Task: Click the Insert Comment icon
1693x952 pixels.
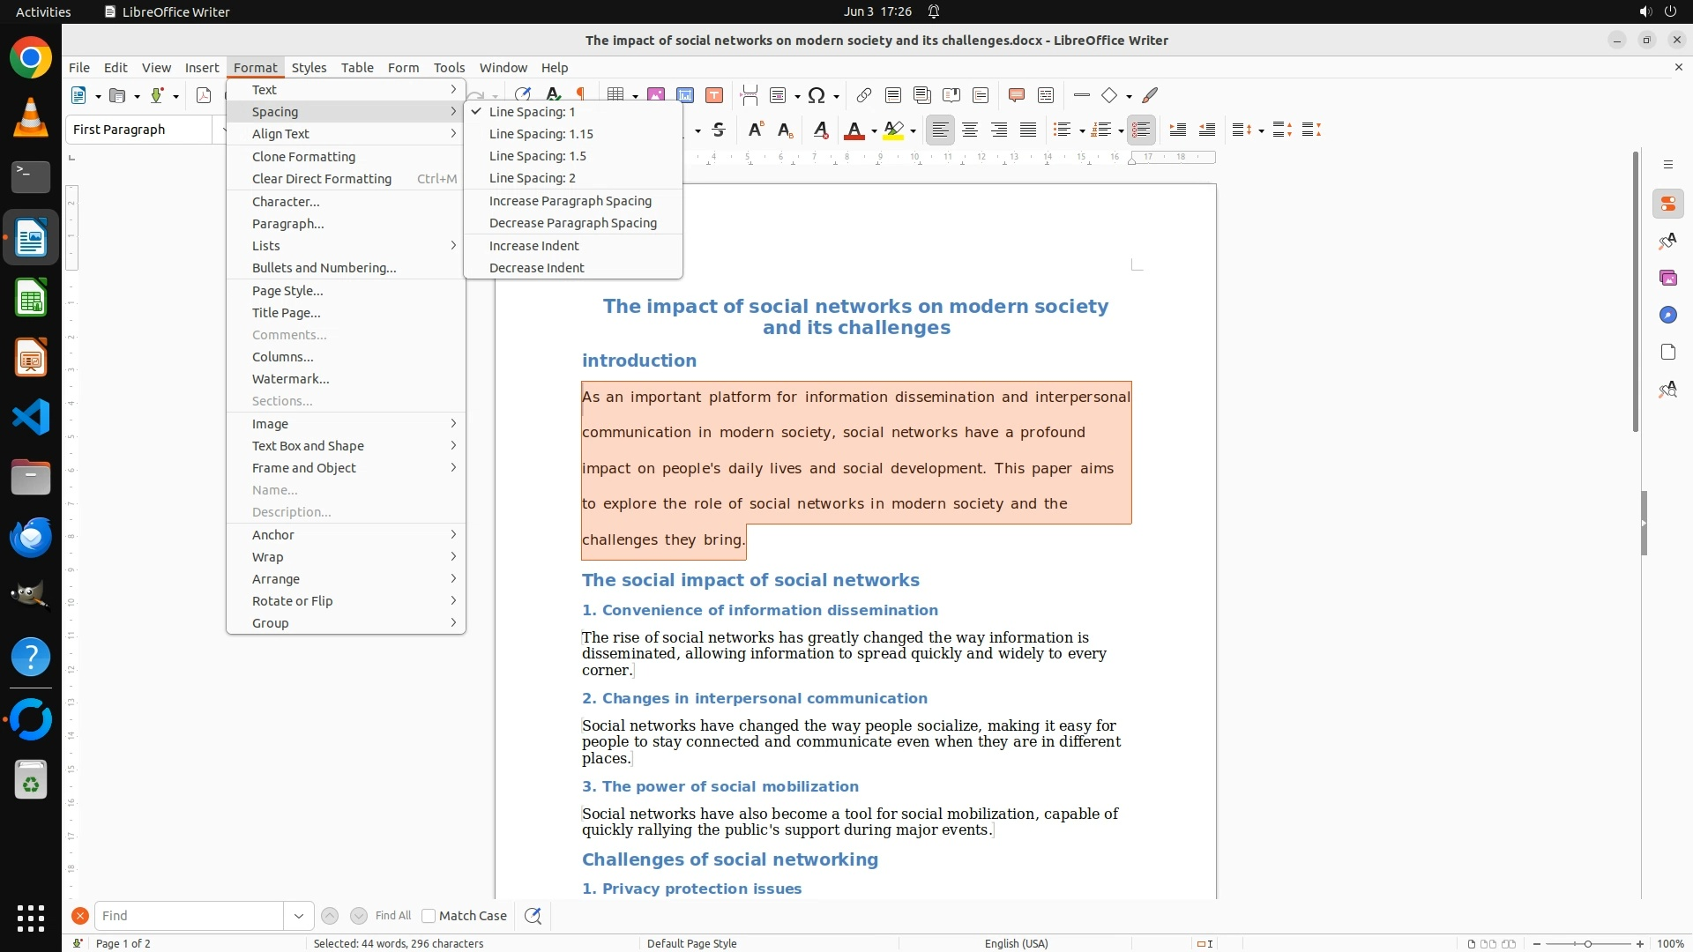Action: pos(1016,95)
